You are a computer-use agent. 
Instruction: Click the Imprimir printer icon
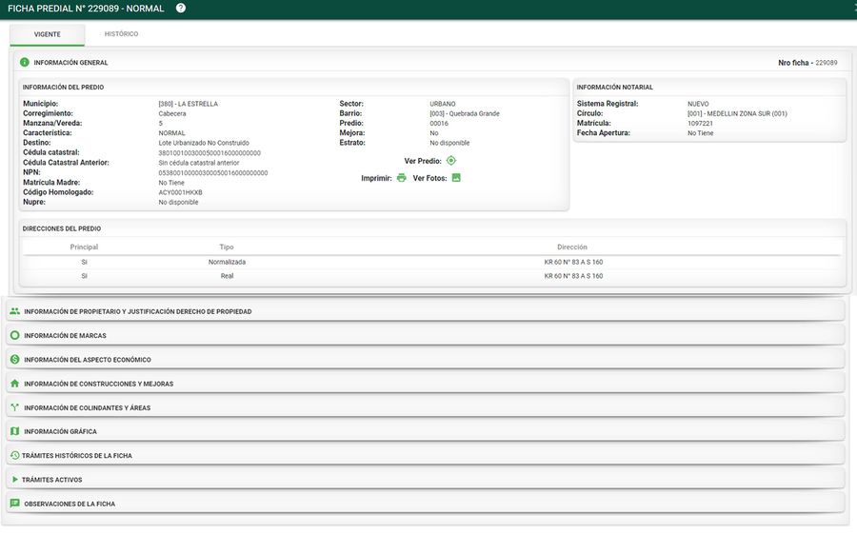click(x=402, y=178)
